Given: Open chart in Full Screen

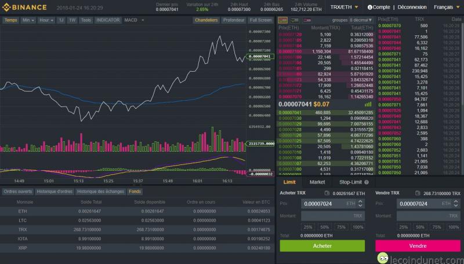Looking at the screenshot, I should pos(260,20).
